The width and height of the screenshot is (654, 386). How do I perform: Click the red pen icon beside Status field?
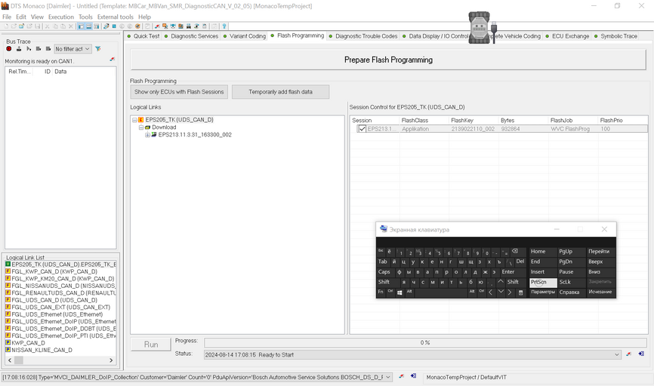pos(628,354)
